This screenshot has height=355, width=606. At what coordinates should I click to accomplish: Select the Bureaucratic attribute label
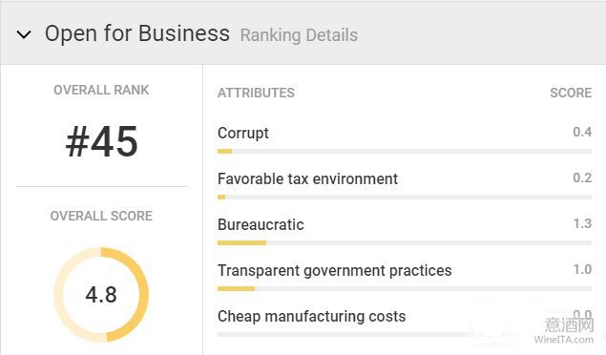(x=261, y=224)
